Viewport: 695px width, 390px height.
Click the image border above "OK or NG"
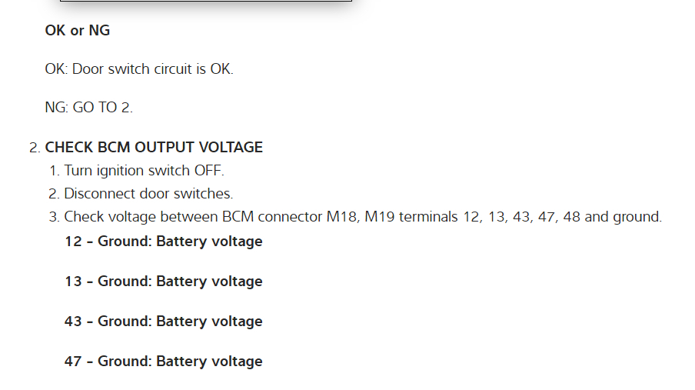(206, 2)
